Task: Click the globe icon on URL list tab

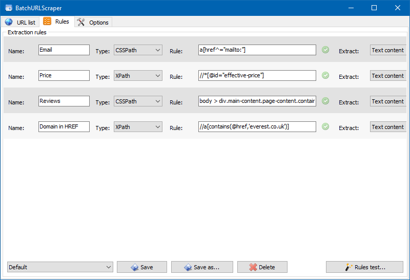Action: coord(9,22)
